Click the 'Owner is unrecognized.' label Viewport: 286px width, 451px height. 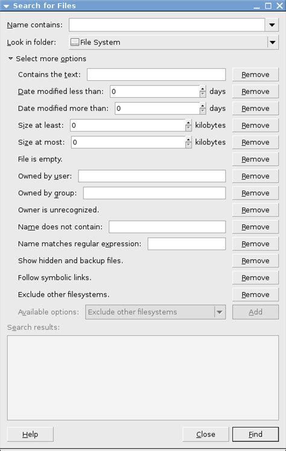tap(59, 210)
